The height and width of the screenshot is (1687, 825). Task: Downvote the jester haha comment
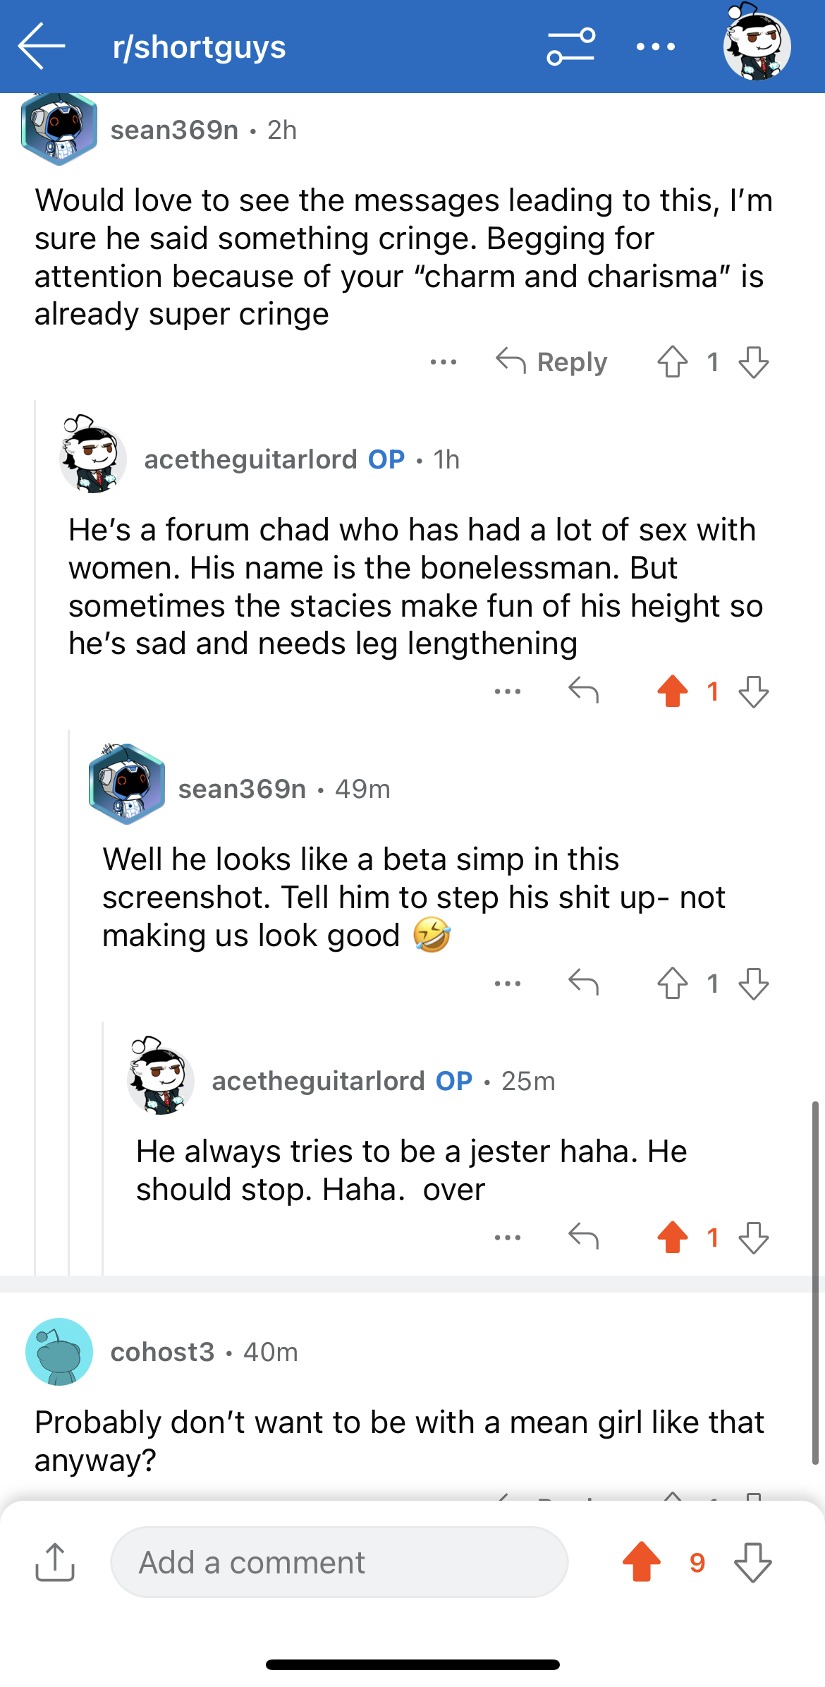tap(754, 1238)
